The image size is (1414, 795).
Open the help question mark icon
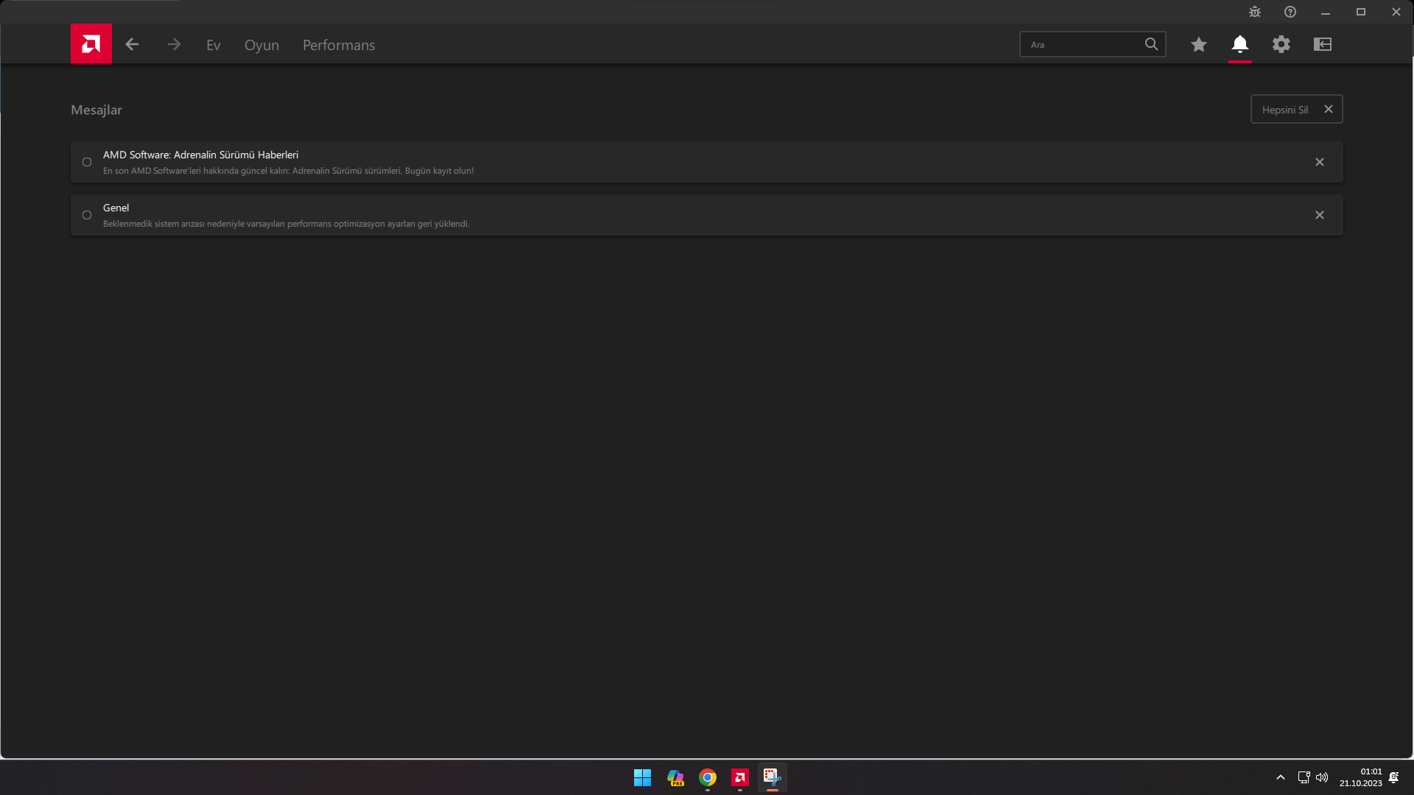pos(1290,12)
